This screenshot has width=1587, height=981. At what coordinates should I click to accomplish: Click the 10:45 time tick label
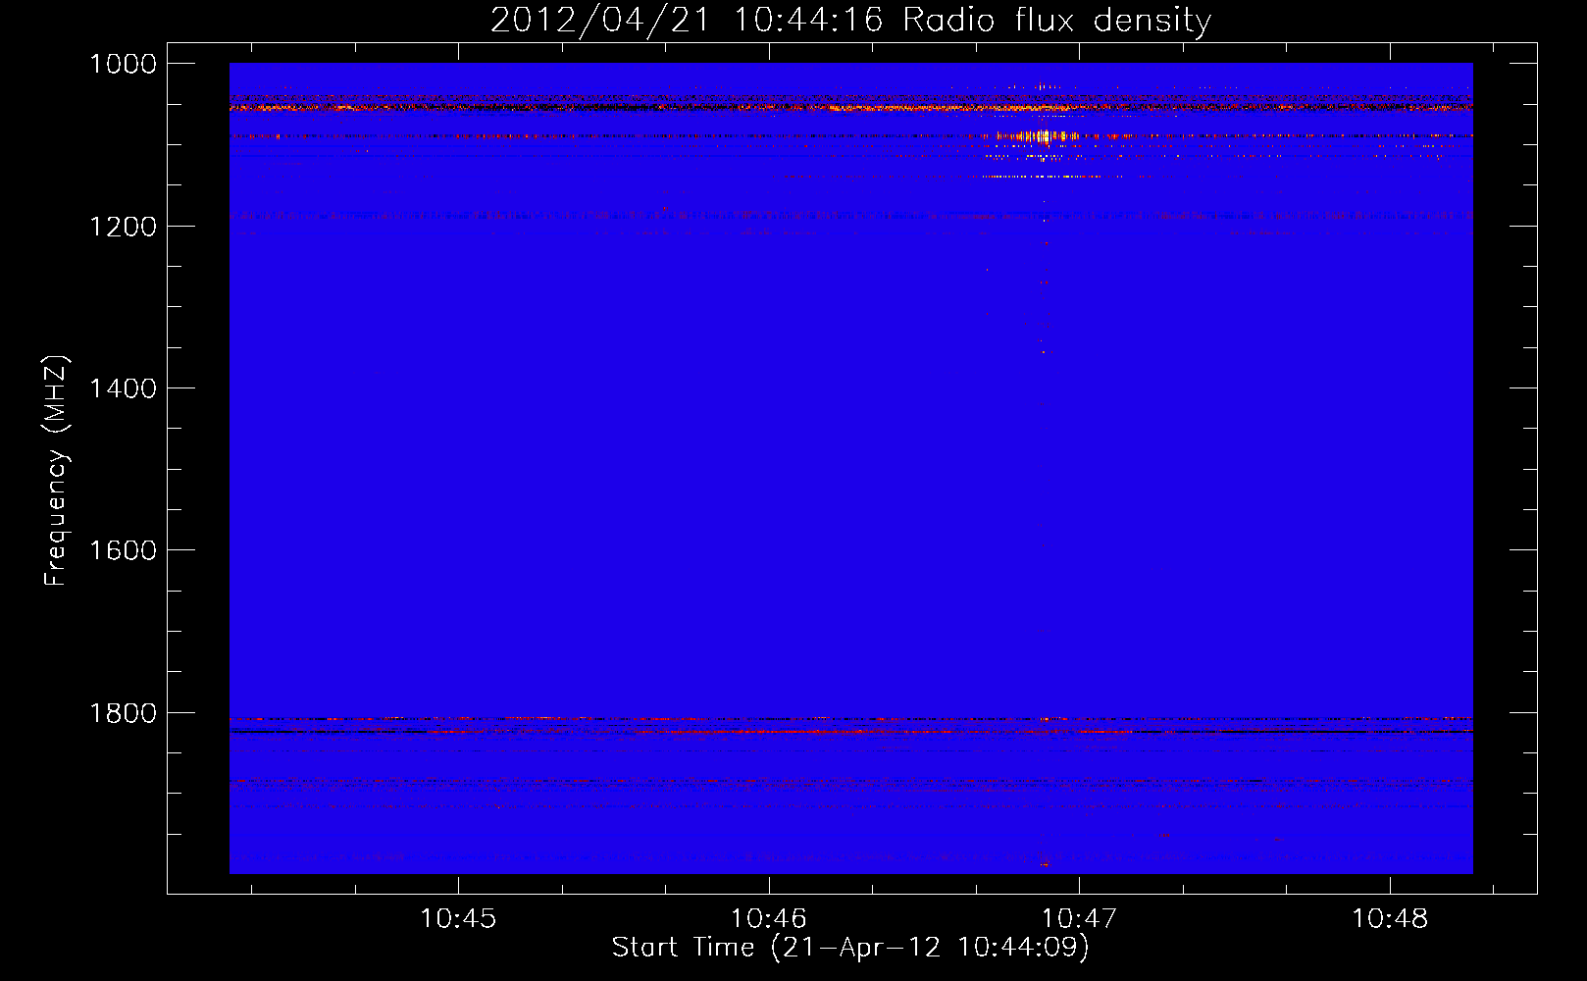pos(458,918)
